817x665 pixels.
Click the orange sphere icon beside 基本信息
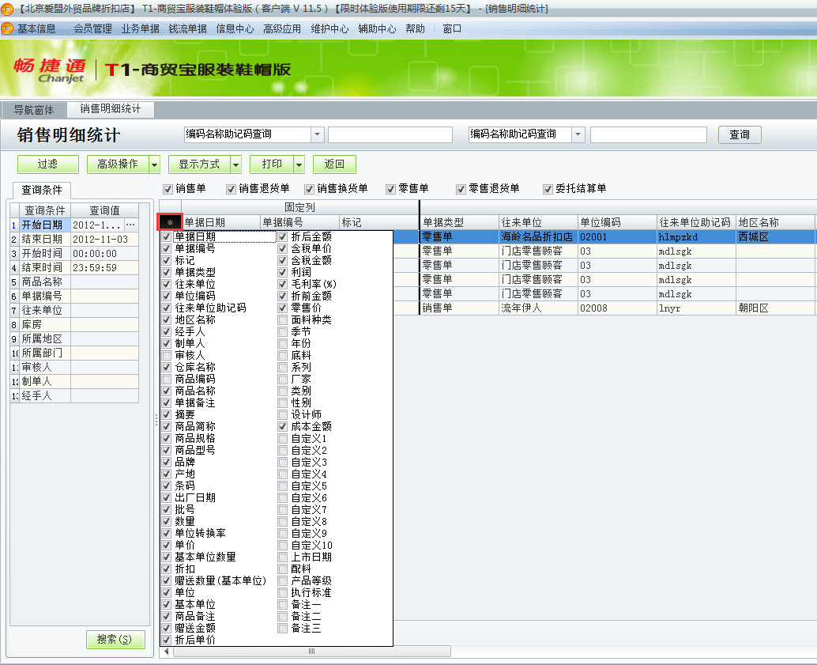click(x=8, y=28)
